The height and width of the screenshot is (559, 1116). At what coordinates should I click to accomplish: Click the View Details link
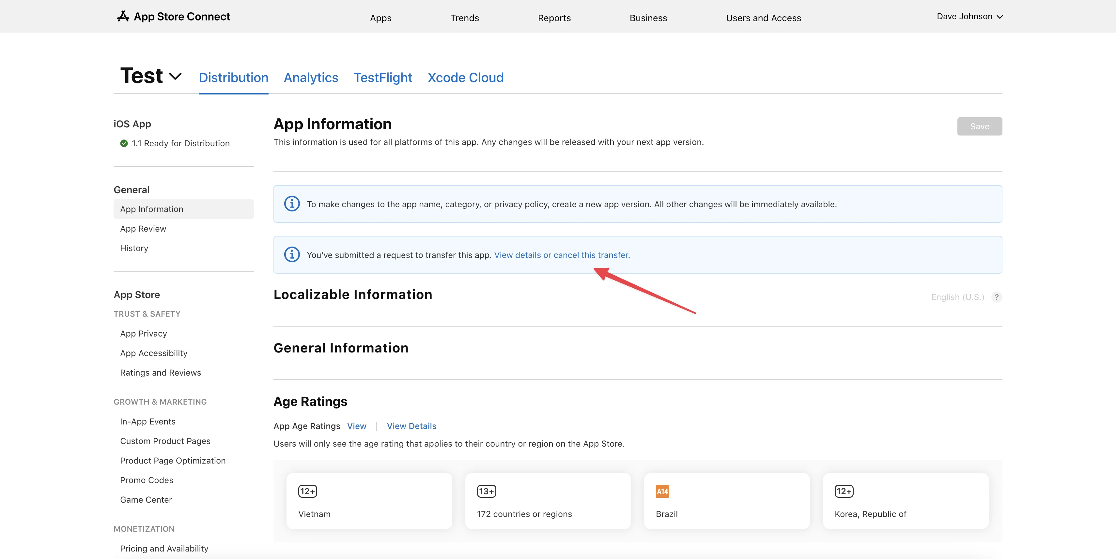tap(411, 426)
